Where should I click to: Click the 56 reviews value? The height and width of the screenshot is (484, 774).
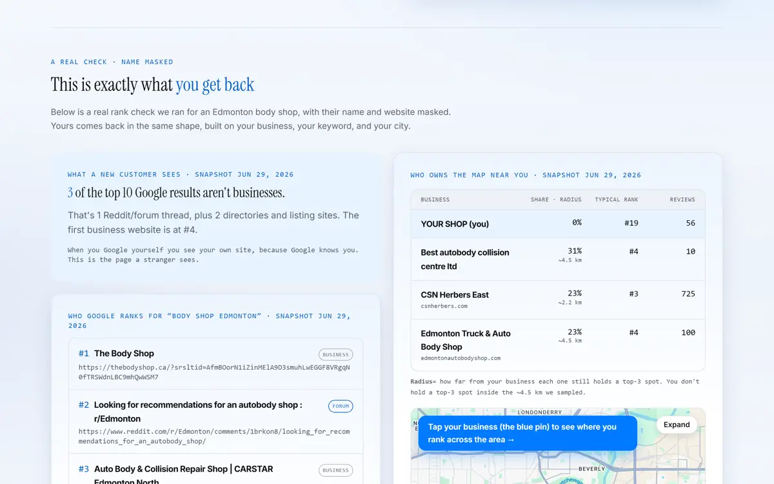coord(691,223)
